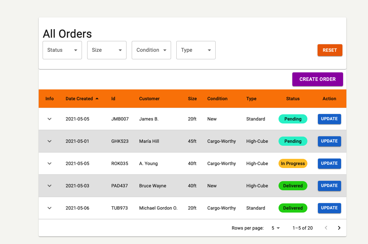Open the Status filter dropdown

pyautogui.click(x=62, y=50)
